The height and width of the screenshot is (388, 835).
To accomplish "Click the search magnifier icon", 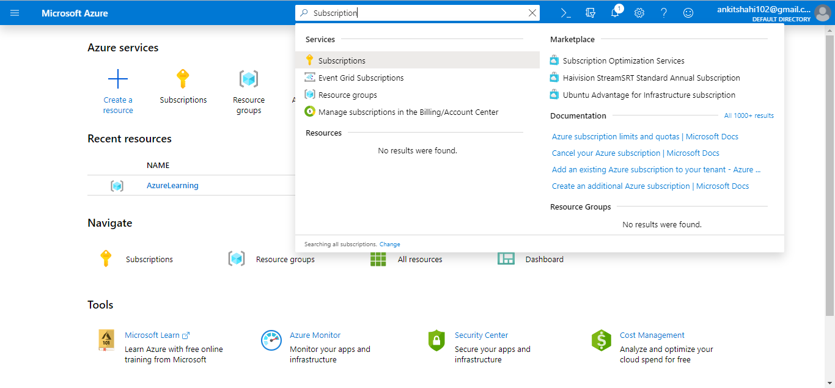I will [304, 13].
